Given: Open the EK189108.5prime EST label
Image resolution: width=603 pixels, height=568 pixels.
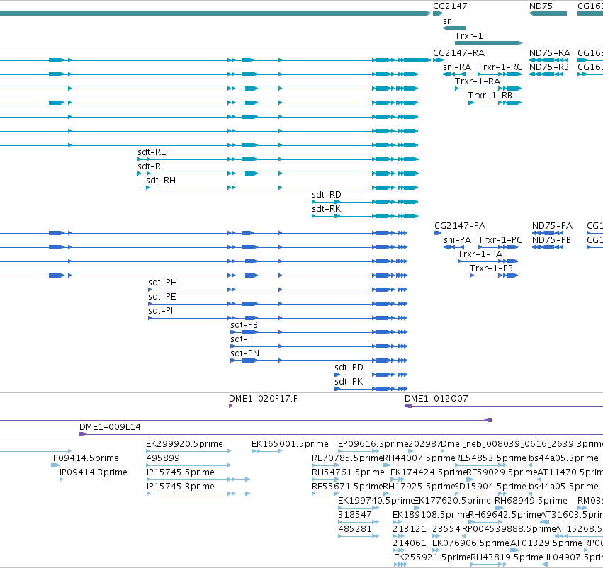Looking at the screenshot, I should tap(431, 516).
